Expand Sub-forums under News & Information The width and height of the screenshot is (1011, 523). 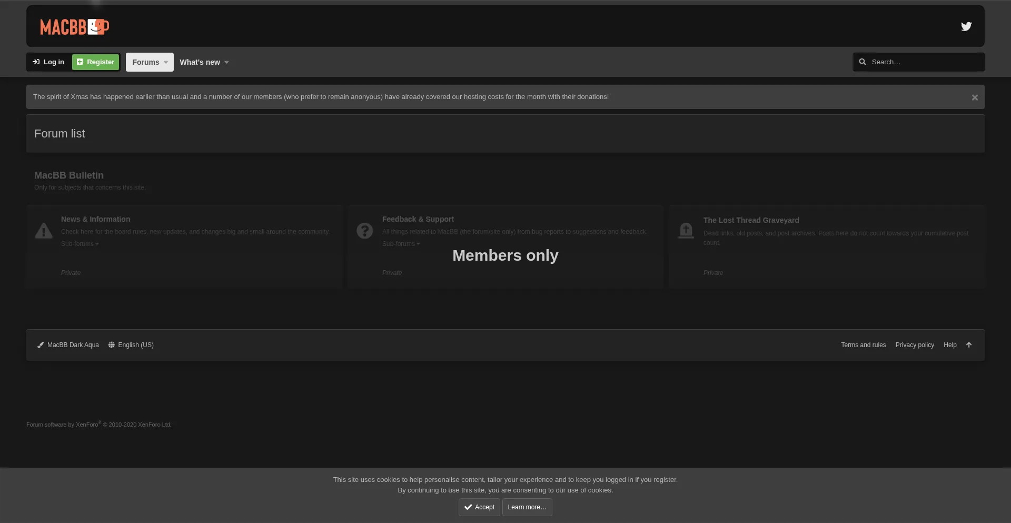coord(80,244)
